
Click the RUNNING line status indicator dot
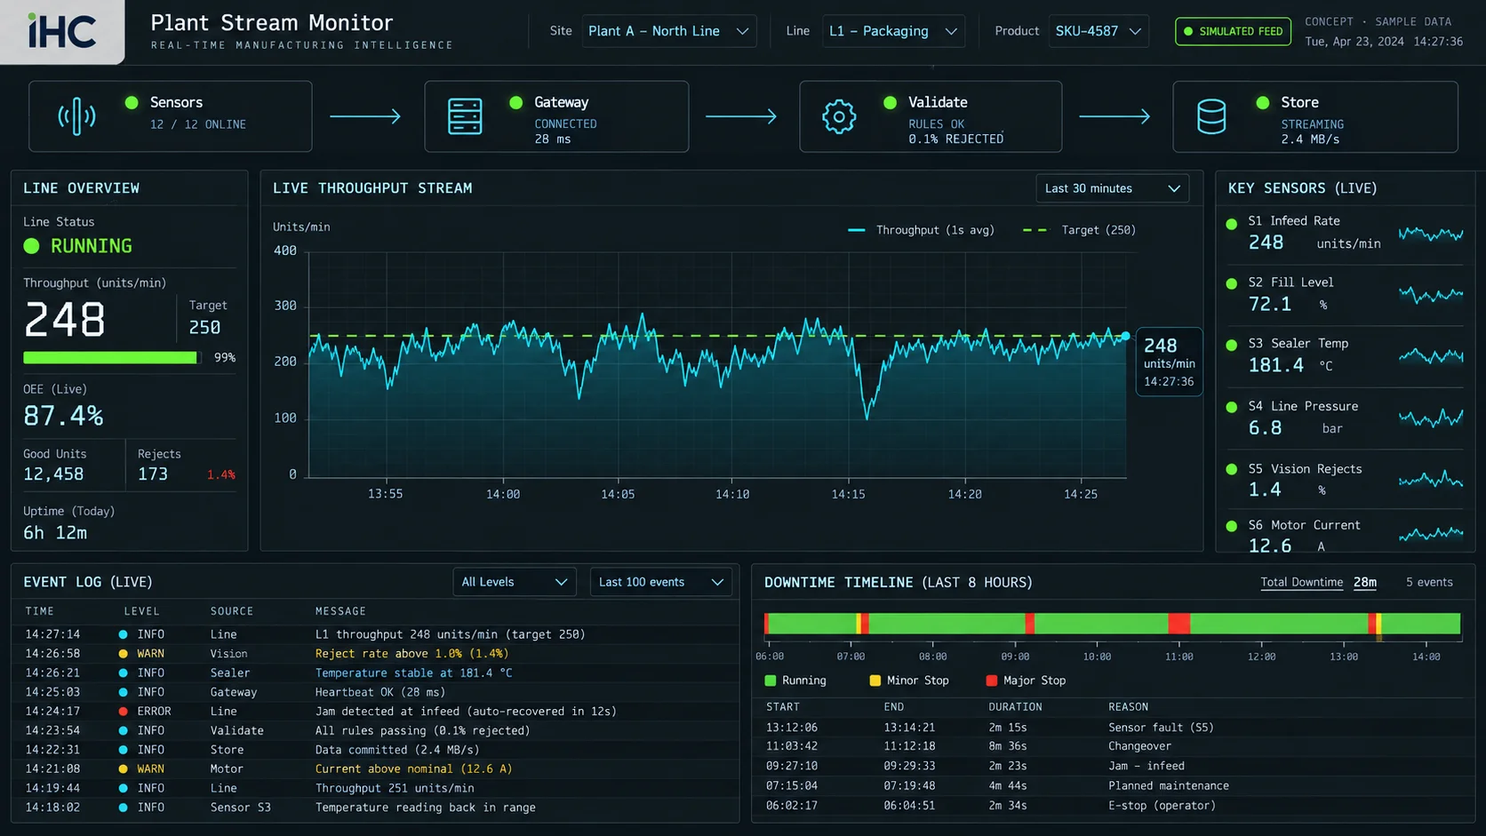point(32,246)
